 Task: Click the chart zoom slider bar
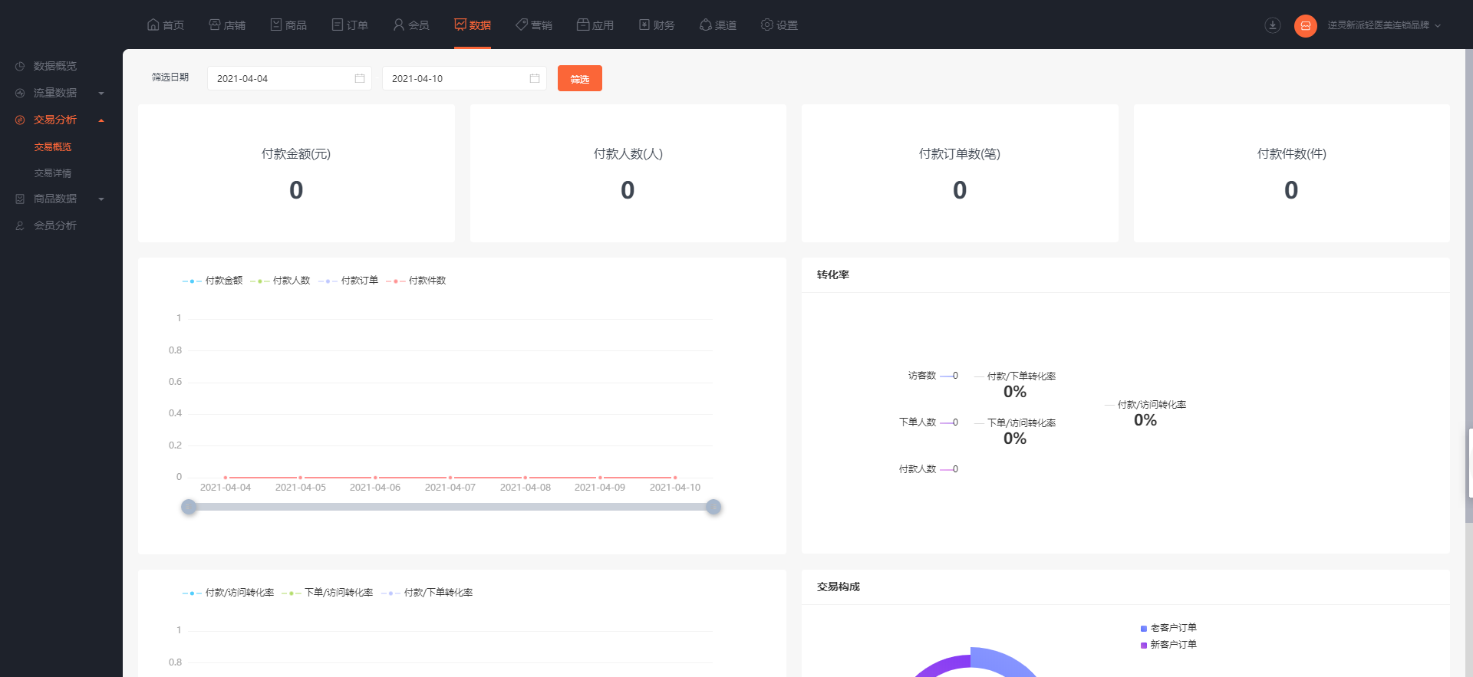click(451, 507)
